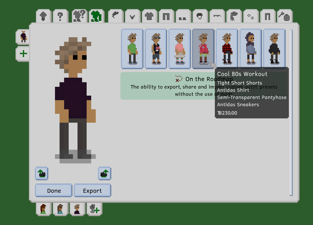The image size is (313, 225).
Task: Add a new character with statue plus icon
Action: pyautogui.click(x=94, y=209)
